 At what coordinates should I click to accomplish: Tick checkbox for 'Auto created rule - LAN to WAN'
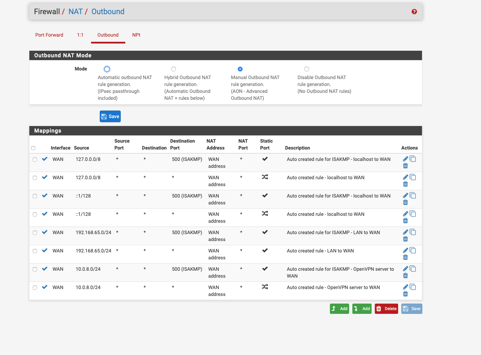click(x=35, y=251)
